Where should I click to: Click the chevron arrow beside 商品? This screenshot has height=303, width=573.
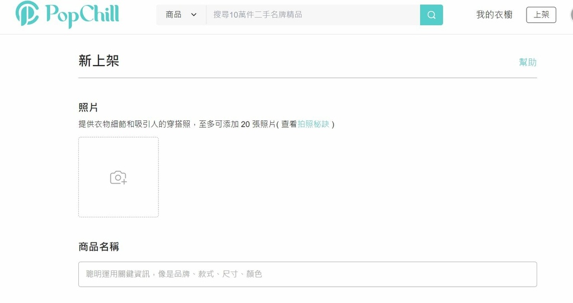[194, 15]
